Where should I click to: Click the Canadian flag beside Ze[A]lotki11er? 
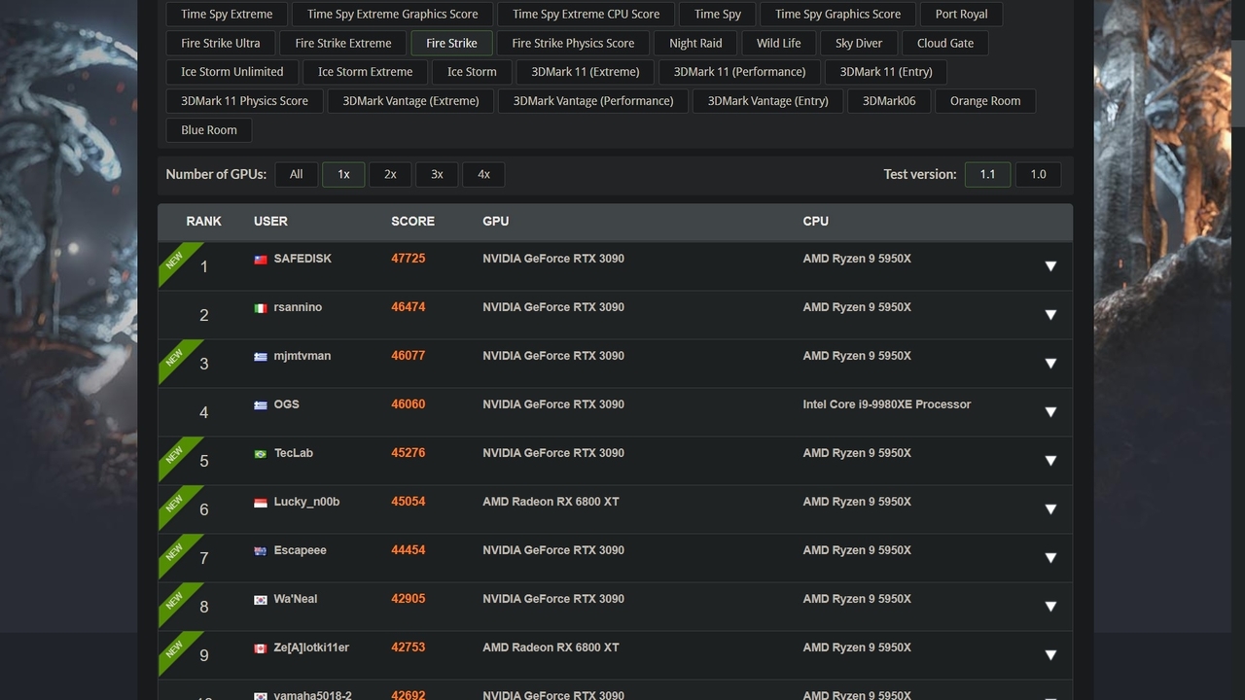(x=261, y=648)
